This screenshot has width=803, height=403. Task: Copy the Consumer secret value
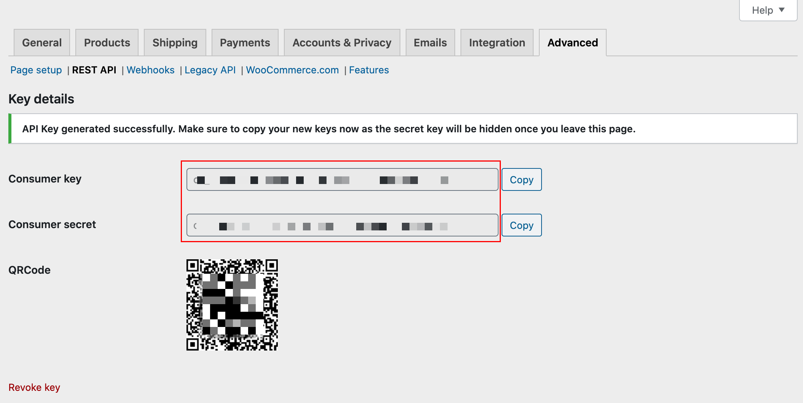point(522,225)
